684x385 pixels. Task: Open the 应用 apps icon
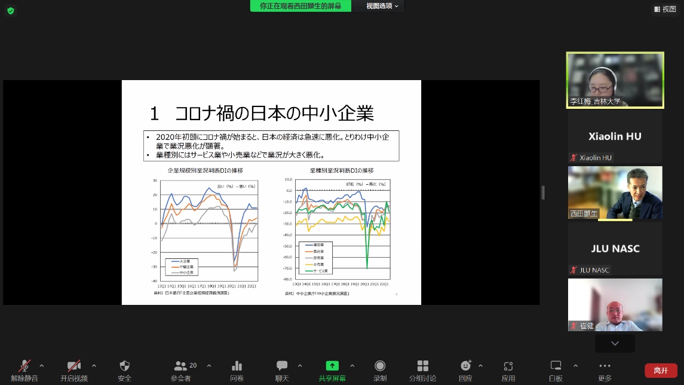(x=508, y=370)
